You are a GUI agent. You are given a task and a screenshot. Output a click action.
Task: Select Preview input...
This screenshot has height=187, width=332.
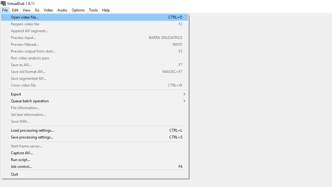[x=95, y=38]
